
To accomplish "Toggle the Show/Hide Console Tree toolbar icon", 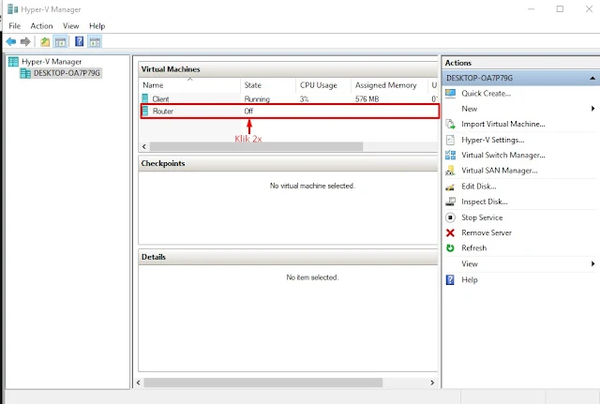I will click(60, 41).
